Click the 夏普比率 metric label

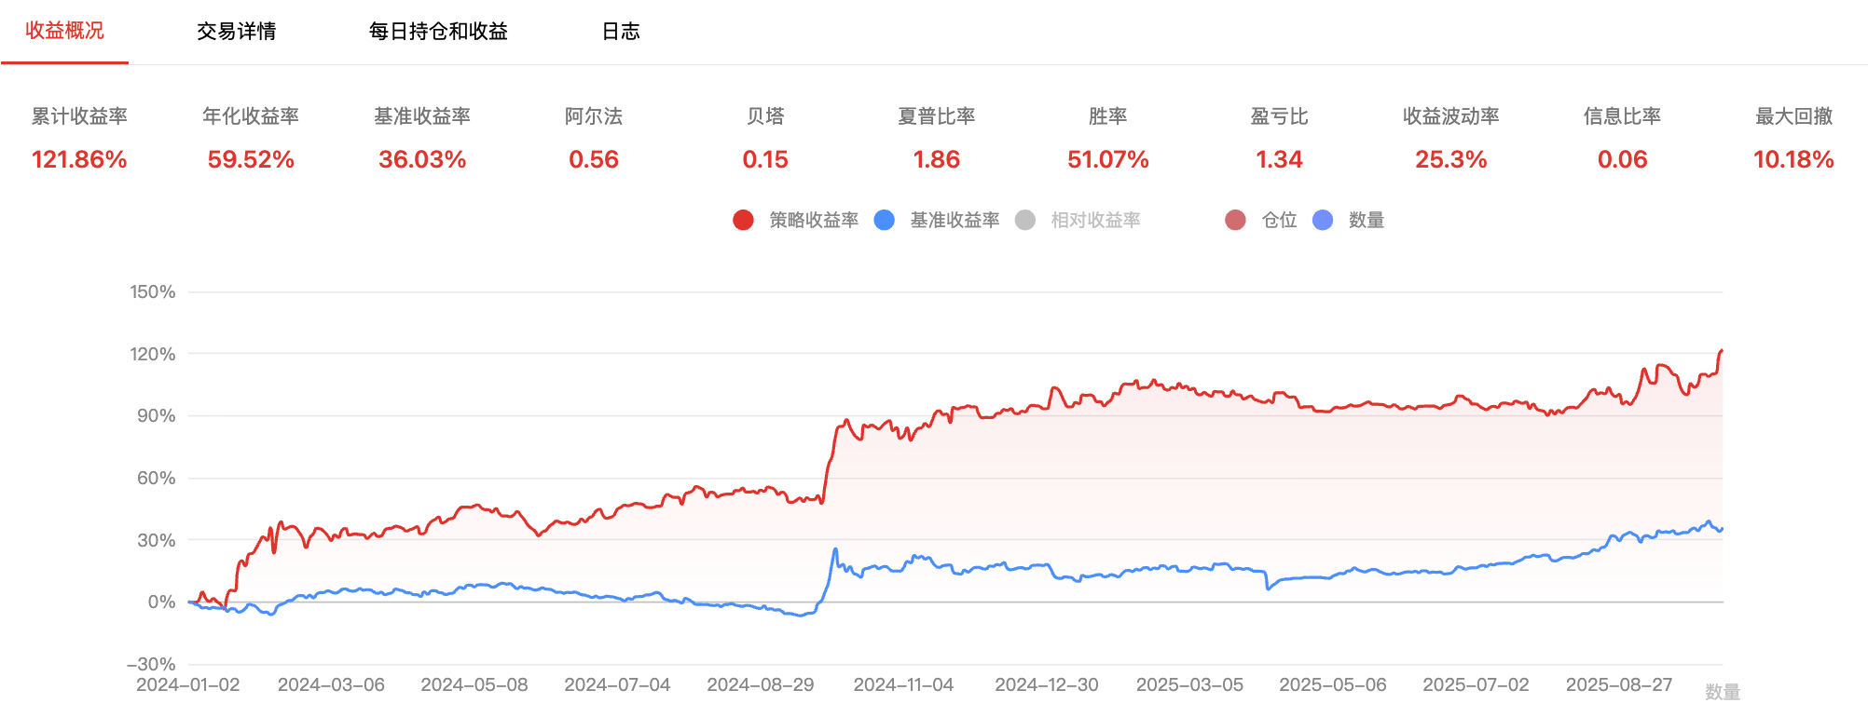[936, 116]
